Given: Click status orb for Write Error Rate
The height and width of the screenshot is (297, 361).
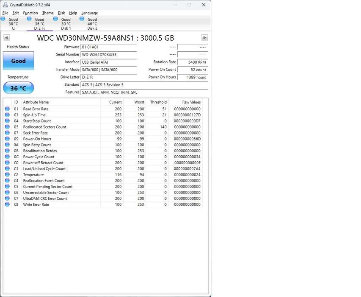Looking at the screenshot, I should (7, 205).
